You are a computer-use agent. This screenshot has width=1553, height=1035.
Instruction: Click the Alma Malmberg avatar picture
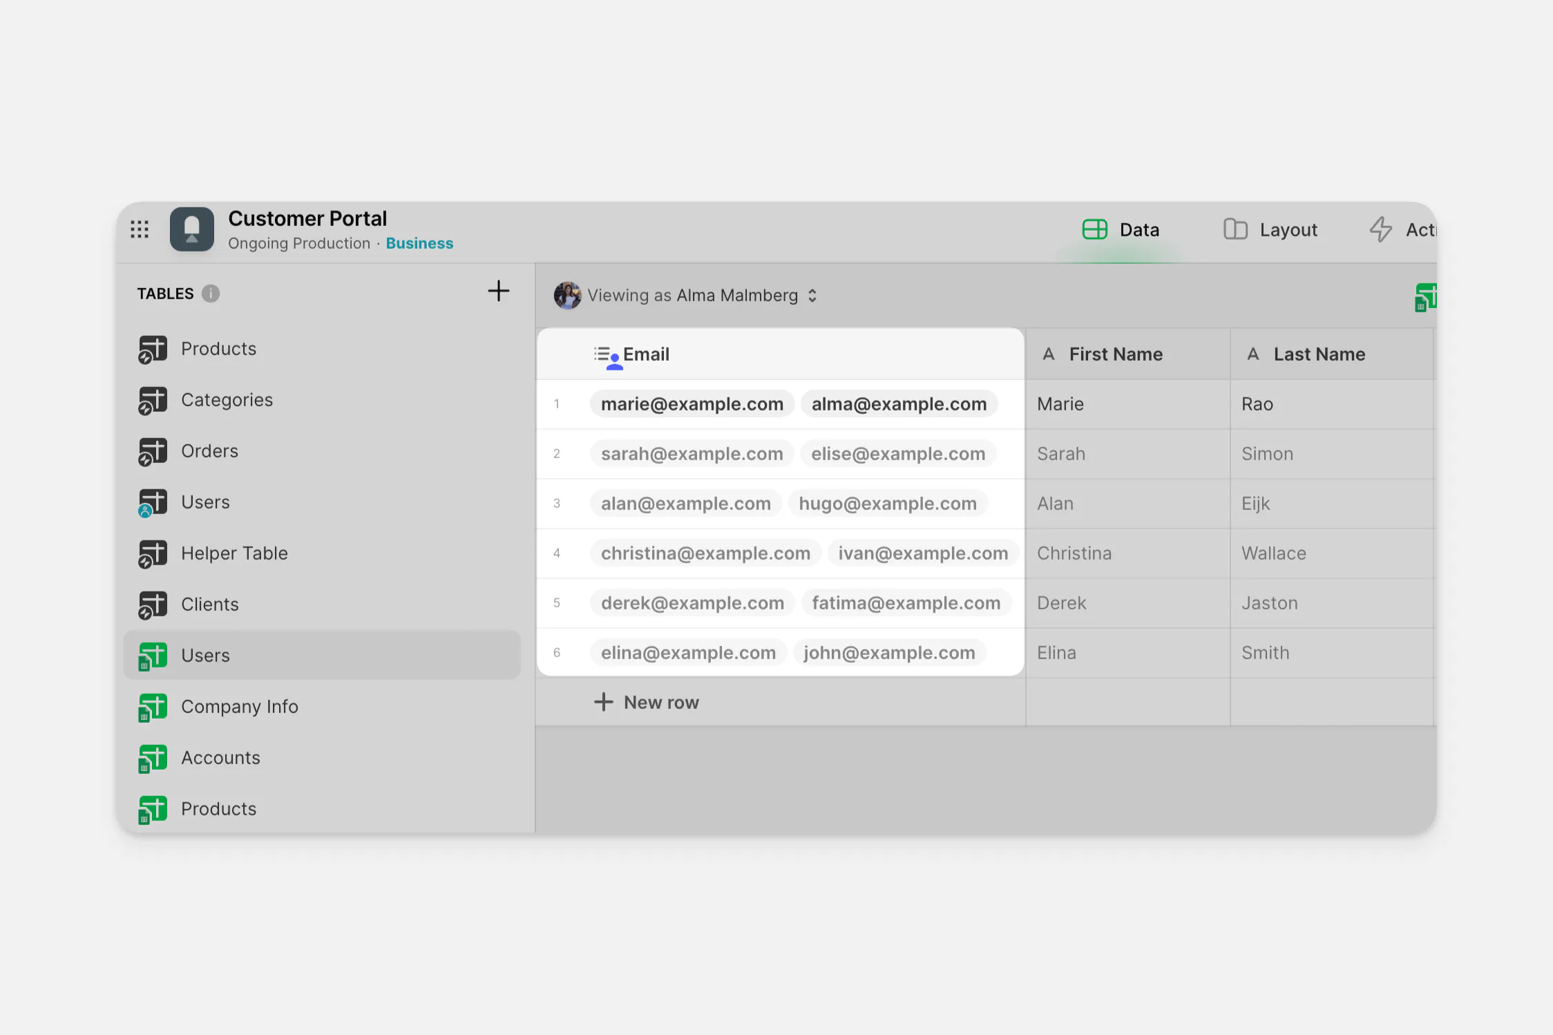pyautogui.click(x=567, y=296)
